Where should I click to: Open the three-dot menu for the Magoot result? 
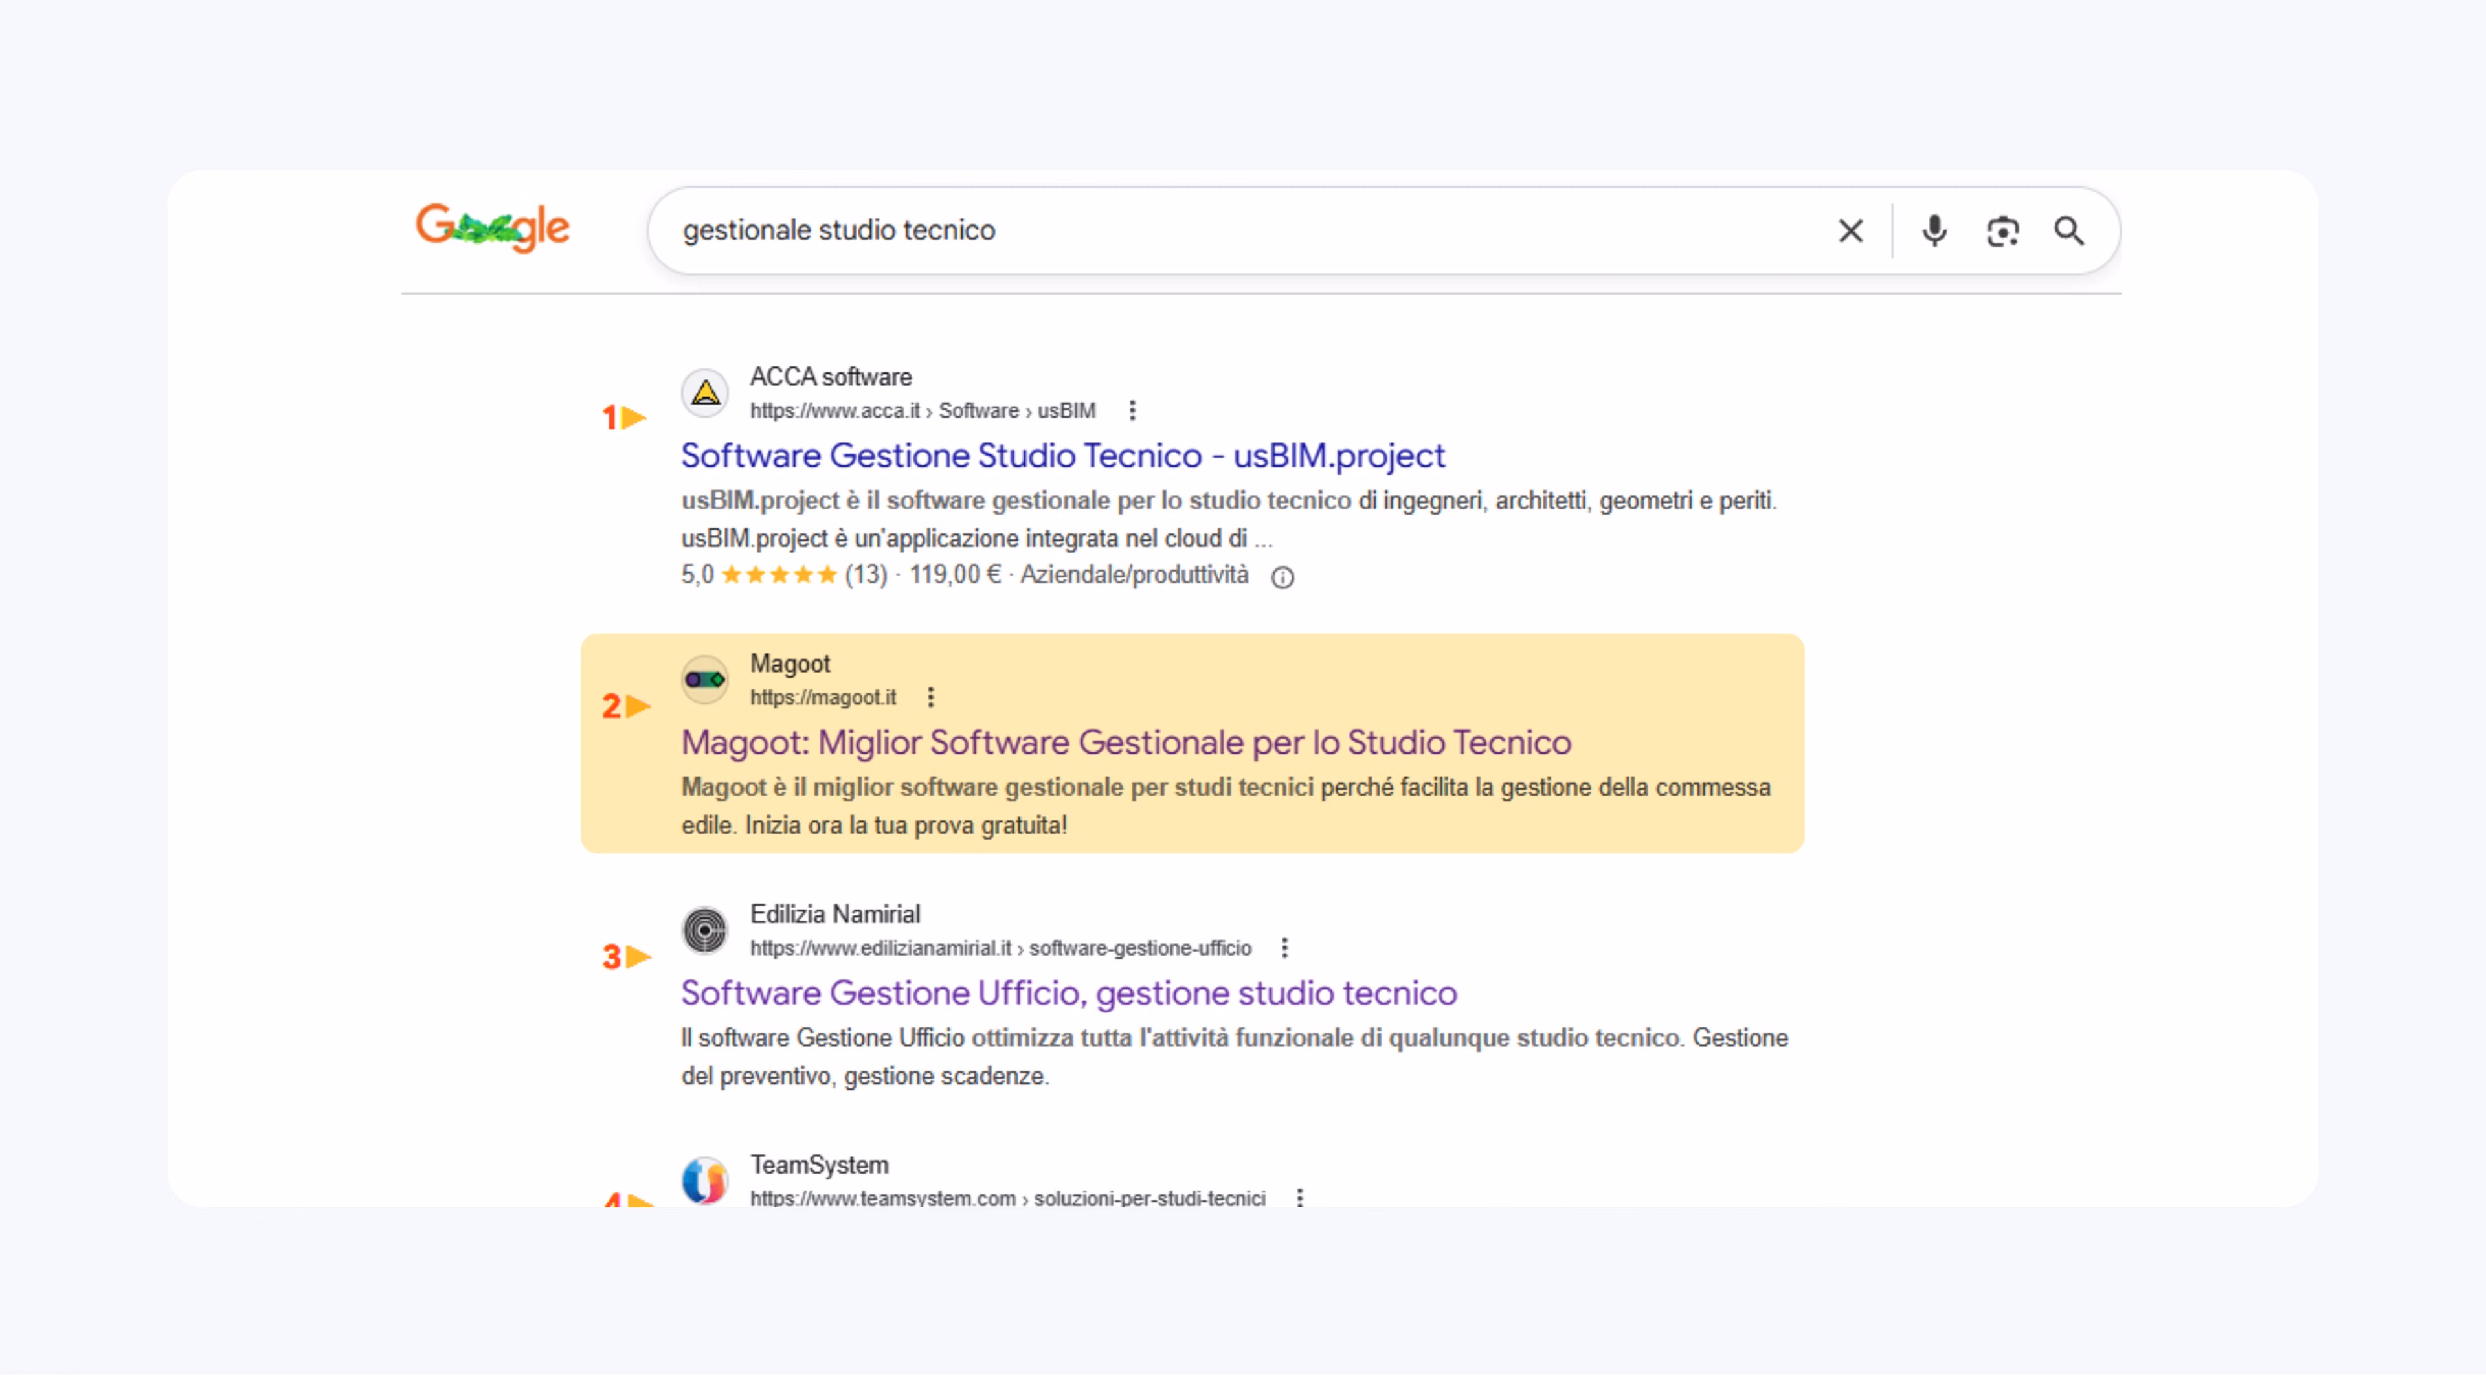tap(930, 697)
